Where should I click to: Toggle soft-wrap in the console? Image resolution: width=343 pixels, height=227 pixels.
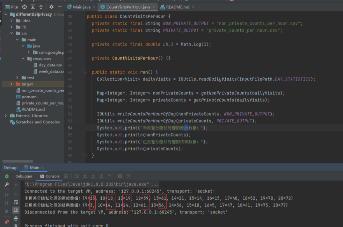(x=16, y=202)
